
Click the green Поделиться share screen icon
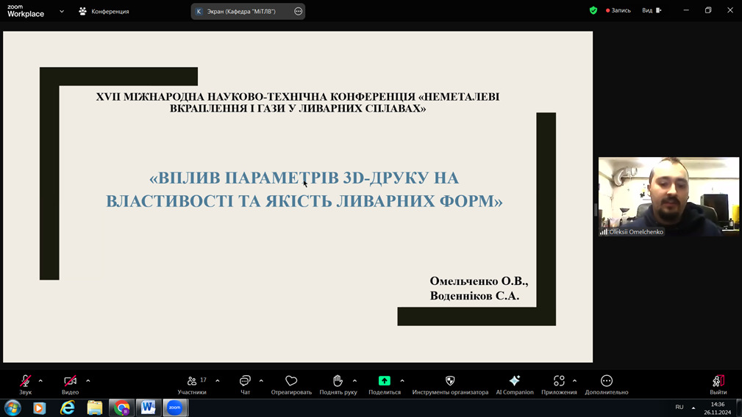pos(385,381)
